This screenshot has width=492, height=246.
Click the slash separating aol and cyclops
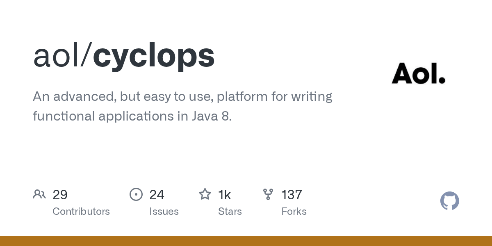pyautogui.click(x=87, y=56)
